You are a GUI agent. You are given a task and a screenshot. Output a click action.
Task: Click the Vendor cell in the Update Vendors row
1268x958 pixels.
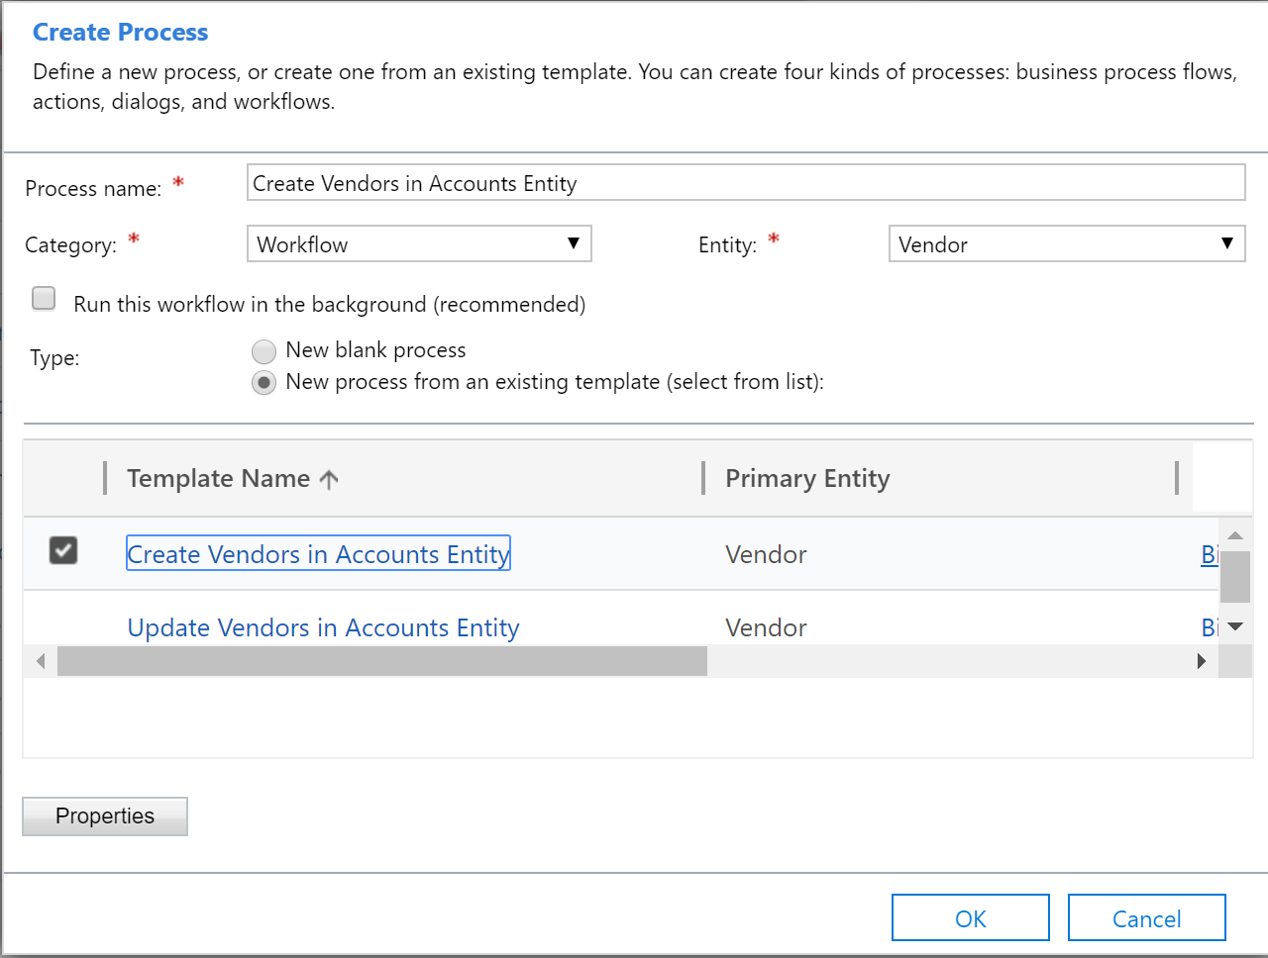(x=766, y=627)
